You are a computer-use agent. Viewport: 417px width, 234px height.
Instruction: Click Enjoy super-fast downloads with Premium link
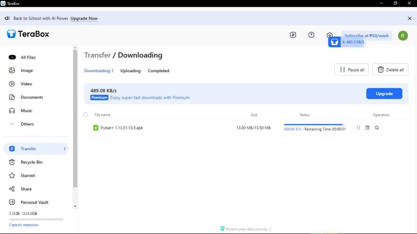tap(150, 97)
